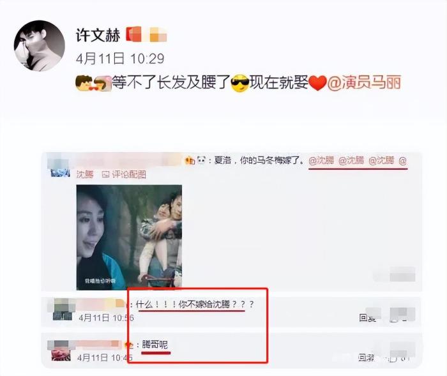The height and width of the screenshot is (376, 447).
Task: Click the panda emoji before first comment
Action: pyautogui.click(x=202, y=160)
